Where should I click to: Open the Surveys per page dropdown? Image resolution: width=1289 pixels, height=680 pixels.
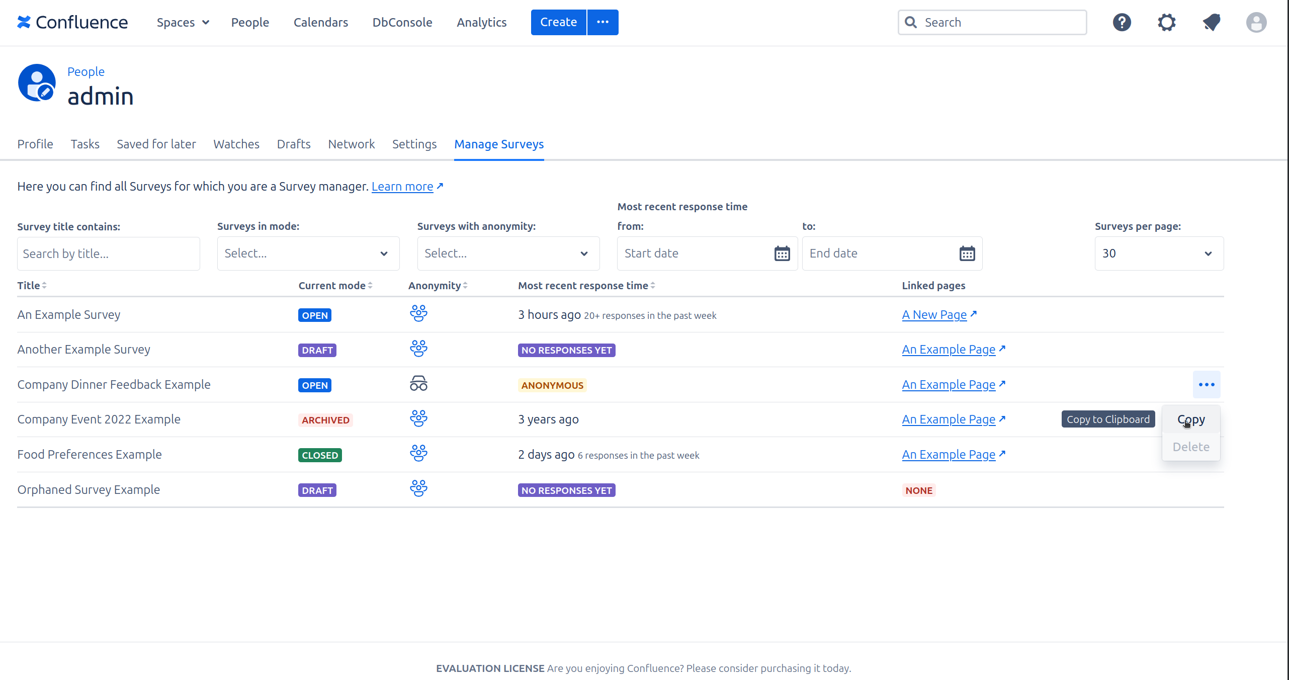pos(1159,253)
